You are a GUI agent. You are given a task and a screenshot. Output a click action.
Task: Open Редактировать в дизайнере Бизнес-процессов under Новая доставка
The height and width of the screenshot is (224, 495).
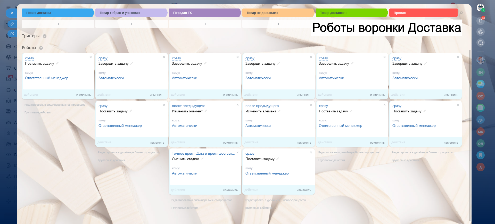click(55, 105)
